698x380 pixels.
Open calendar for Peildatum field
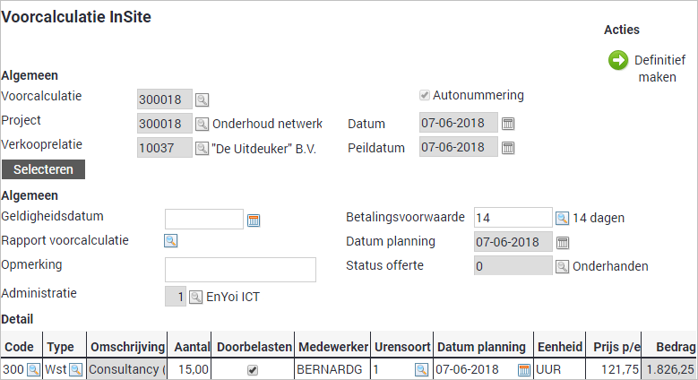(x=508, y=148)
